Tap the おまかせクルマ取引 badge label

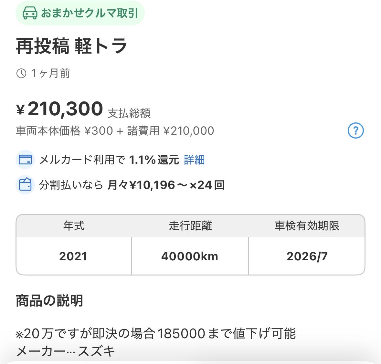point(90,13)
